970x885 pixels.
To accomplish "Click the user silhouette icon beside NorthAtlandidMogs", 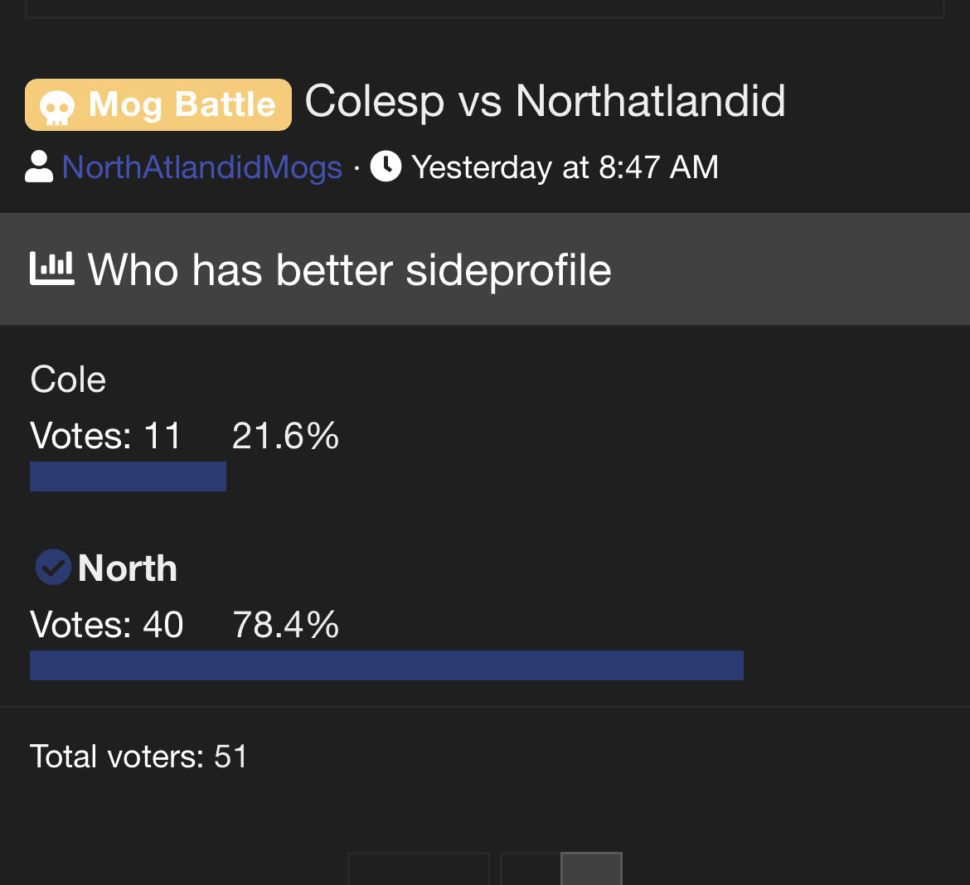I will click(39, 167).
